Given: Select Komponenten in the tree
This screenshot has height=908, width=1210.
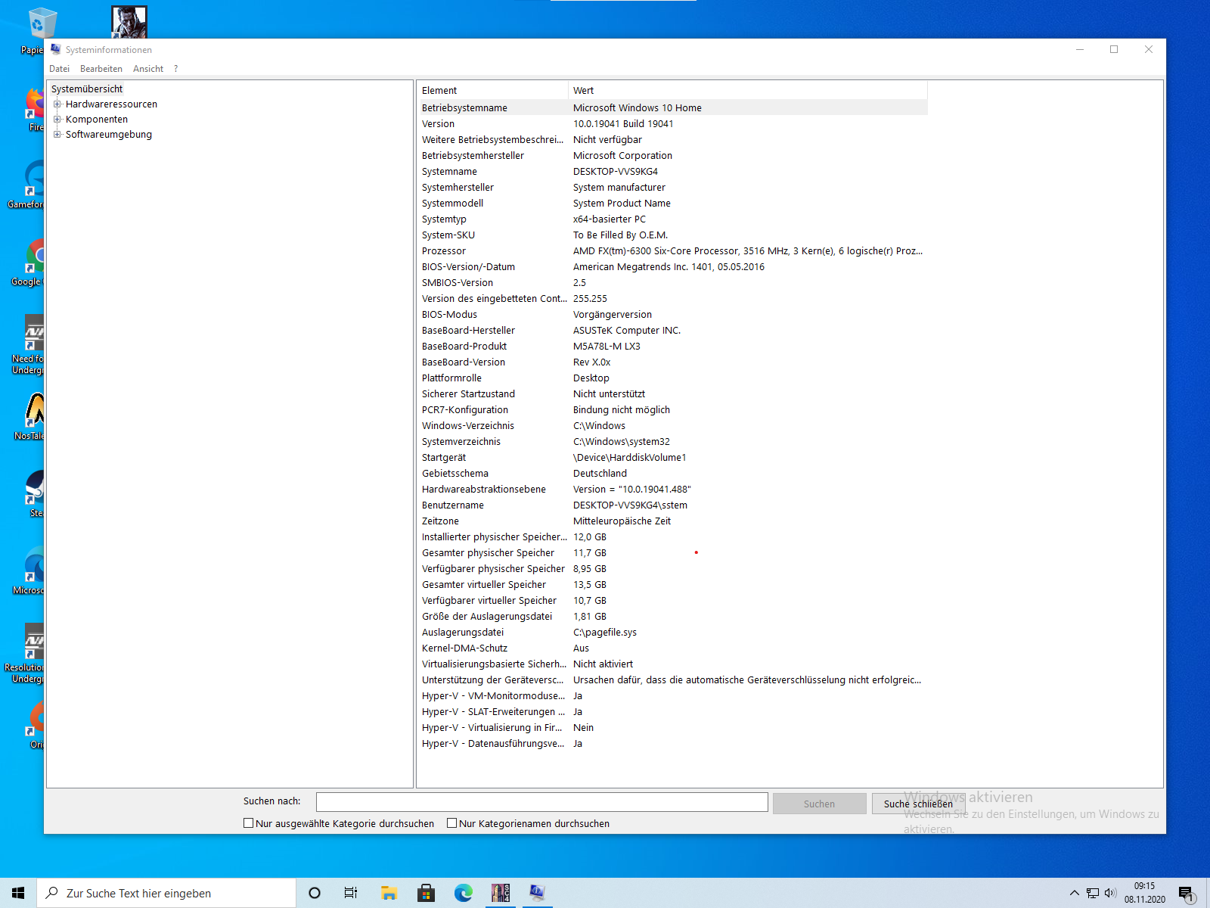Looking at the screenshot, I should coord(97,120).
